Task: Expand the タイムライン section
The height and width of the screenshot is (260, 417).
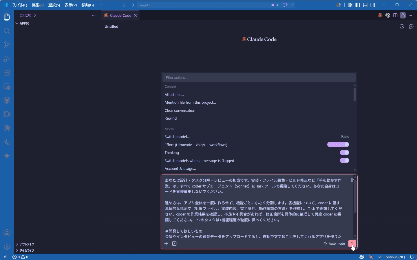Action: click(57, 250)
